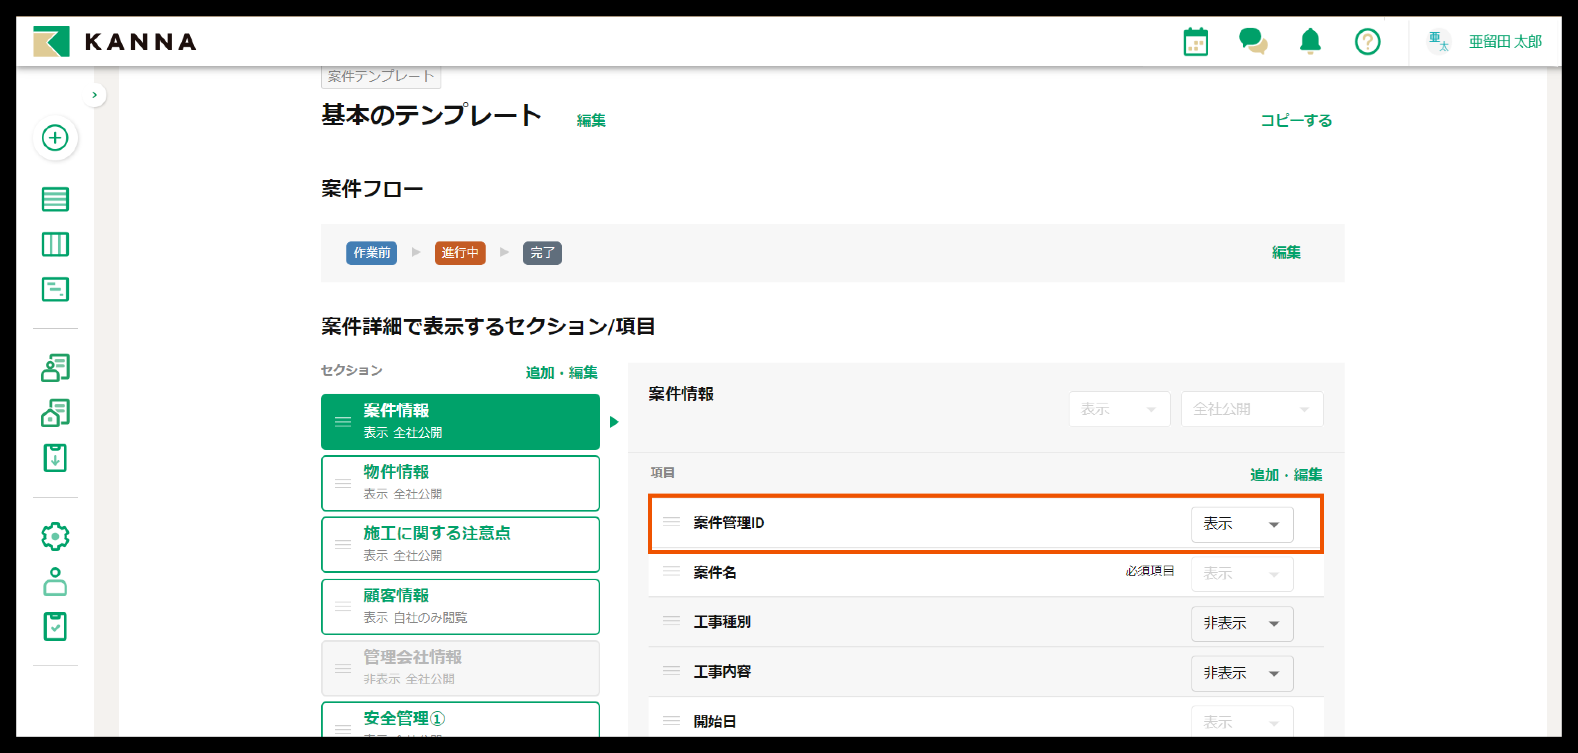
Task: Open the settings gear sidebar icon
Action: pos(55,536)
